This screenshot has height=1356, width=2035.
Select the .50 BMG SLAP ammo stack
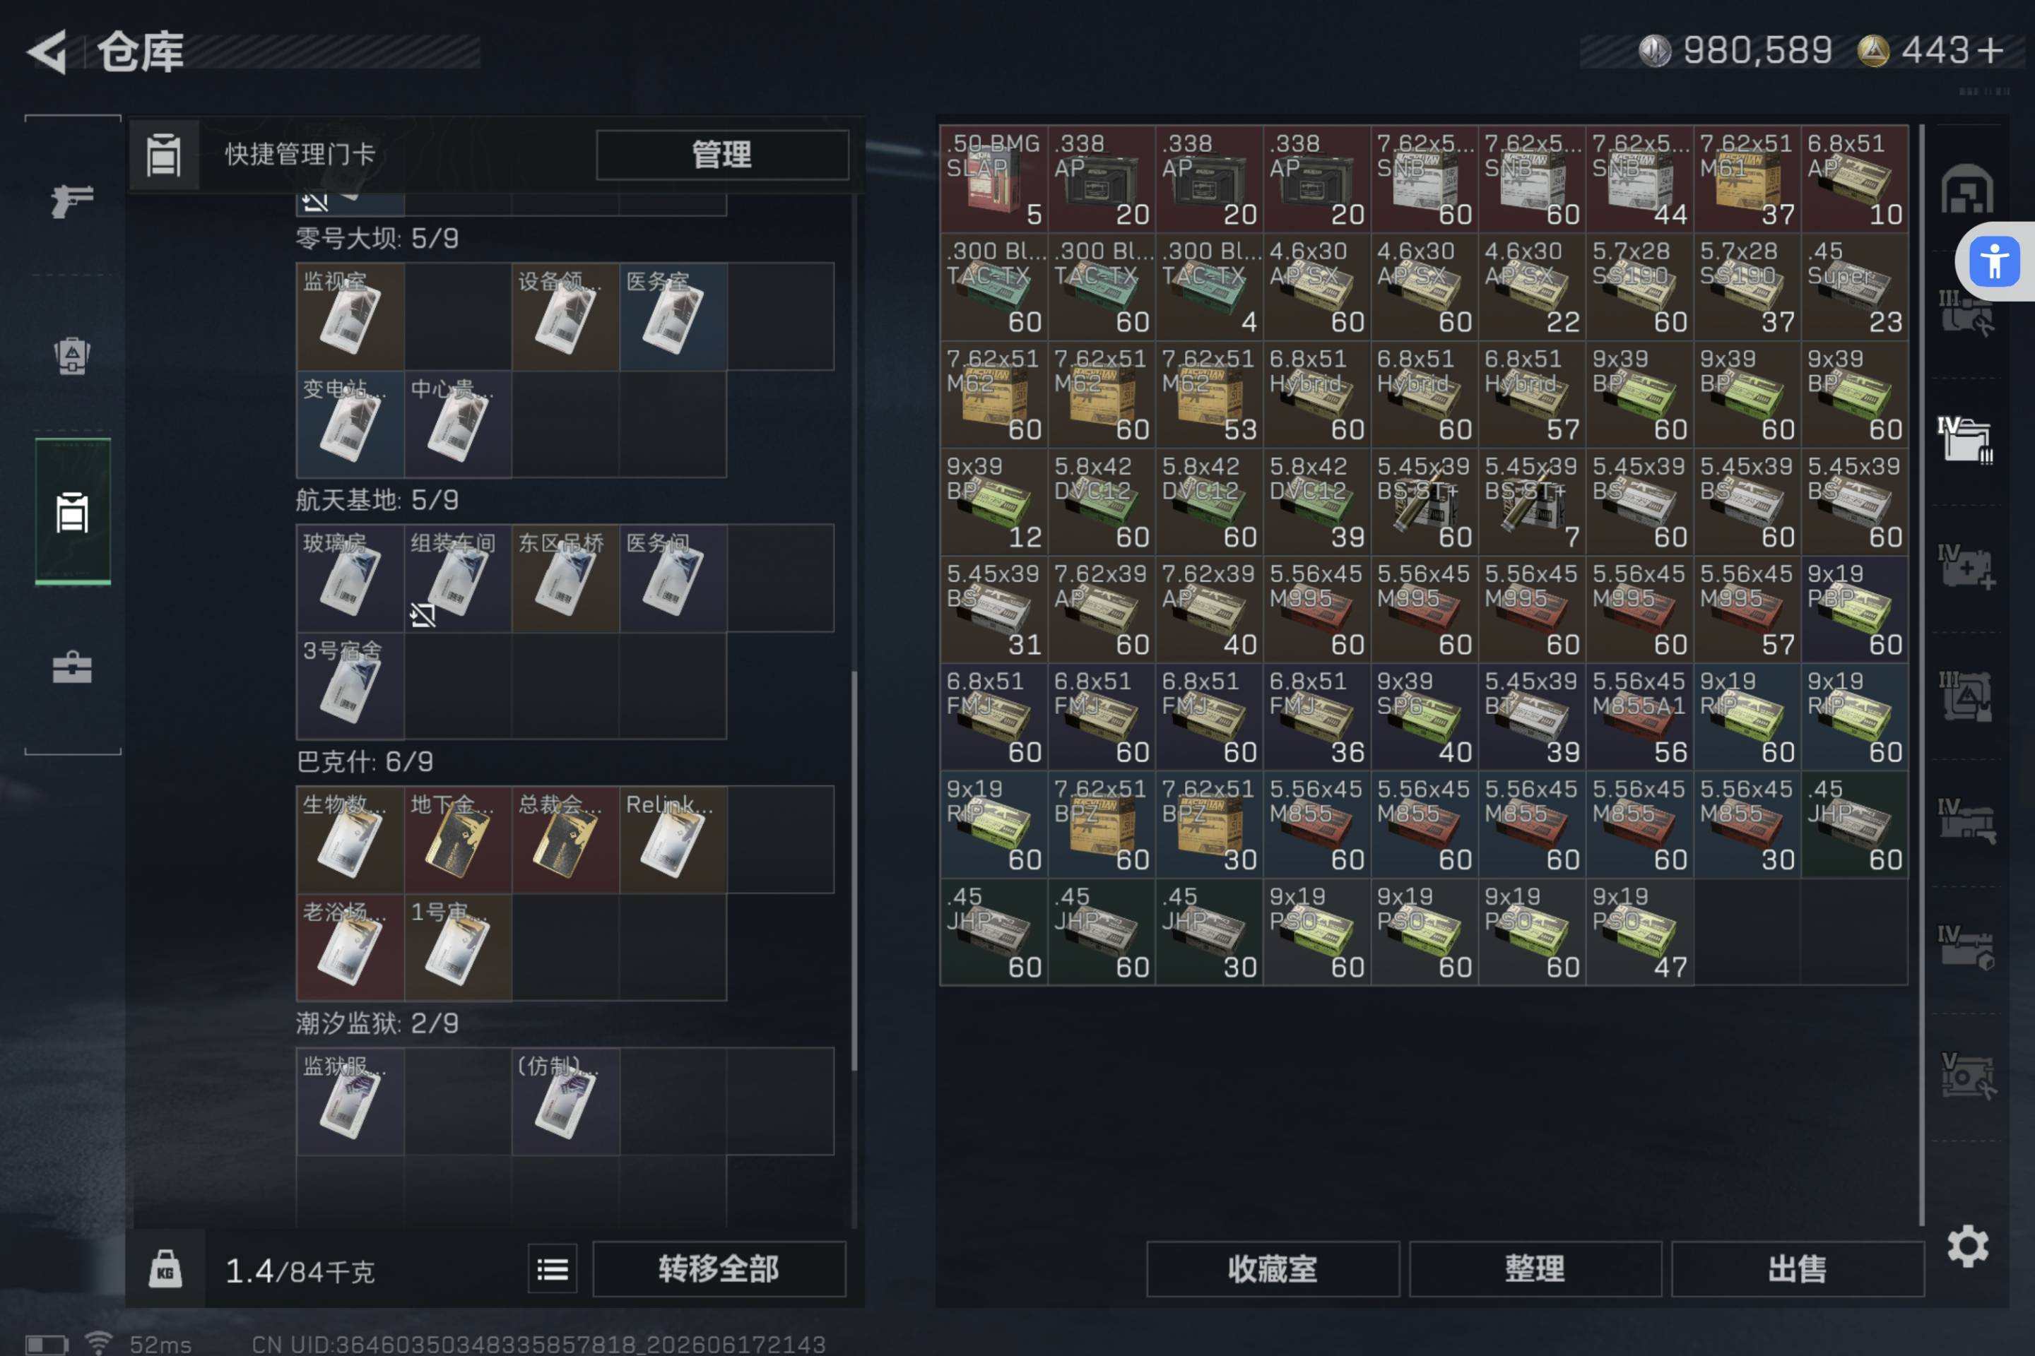coord(994,179)
